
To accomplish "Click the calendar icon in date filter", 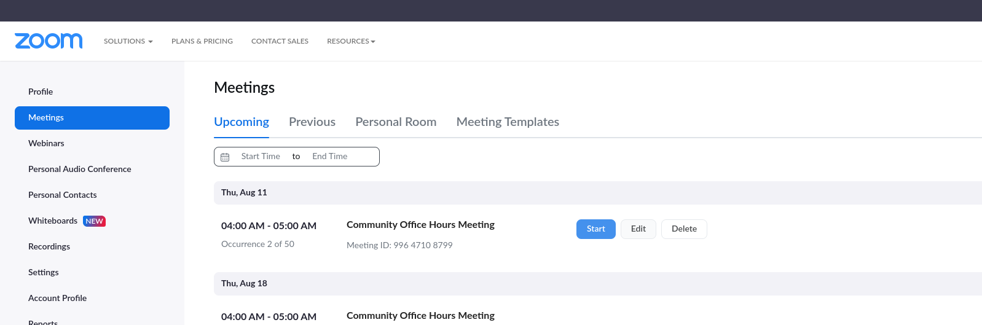I will pos(225,157).
